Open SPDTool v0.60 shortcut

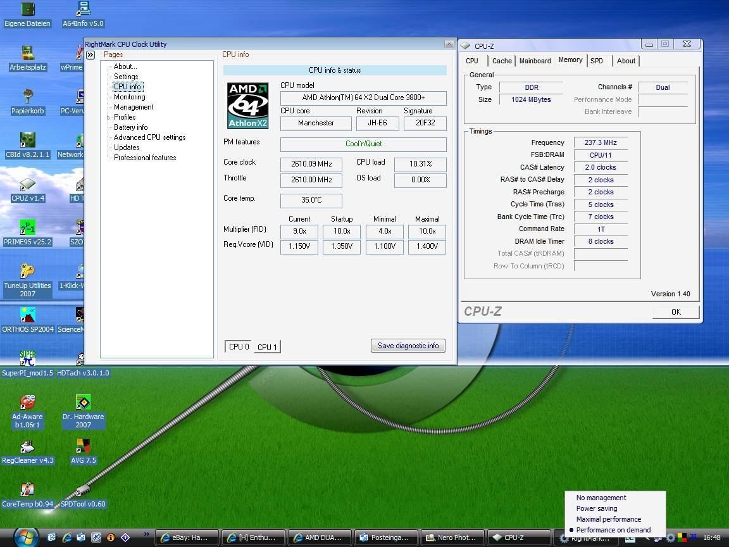pyautogui.click(x=83, y=496)
